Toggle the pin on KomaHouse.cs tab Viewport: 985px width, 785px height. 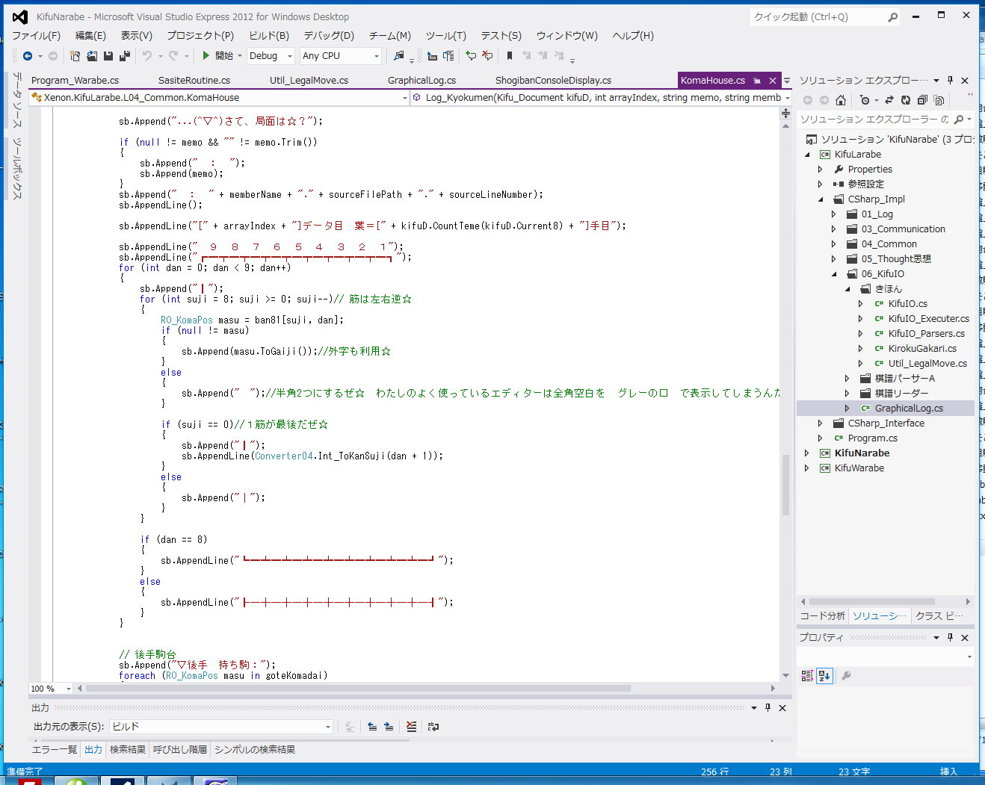tap(757, 80)
